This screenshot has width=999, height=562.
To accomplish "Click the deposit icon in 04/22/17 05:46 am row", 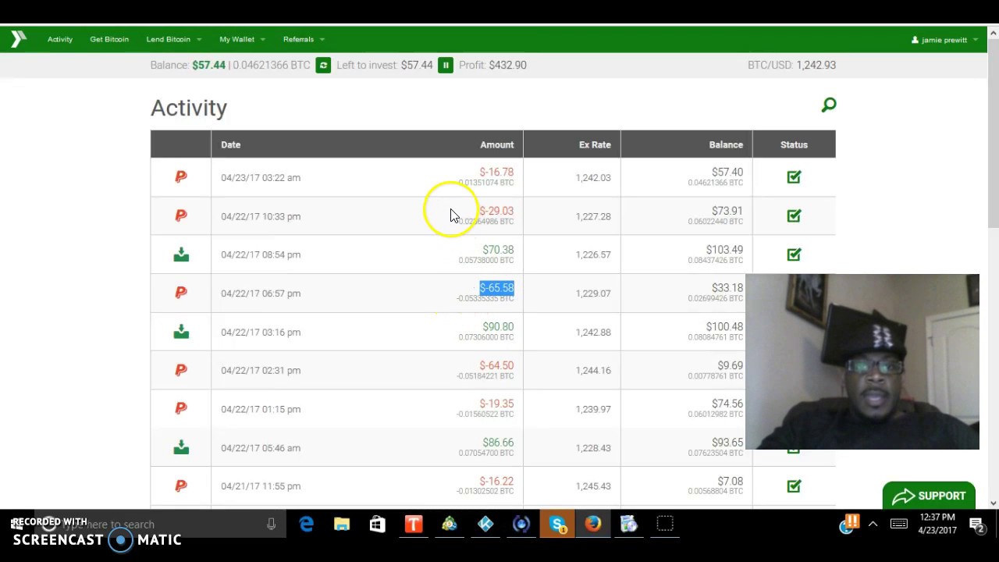I will tap(181, 447).
